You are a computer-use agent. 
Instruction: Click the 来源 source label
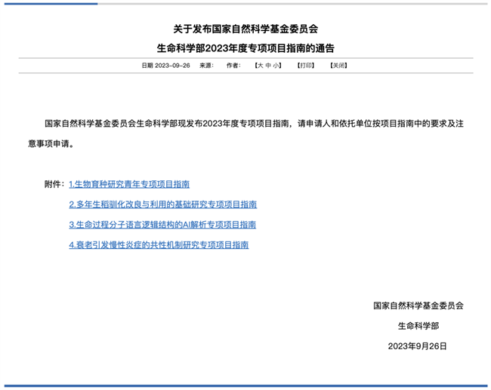(x=205, y=66)
